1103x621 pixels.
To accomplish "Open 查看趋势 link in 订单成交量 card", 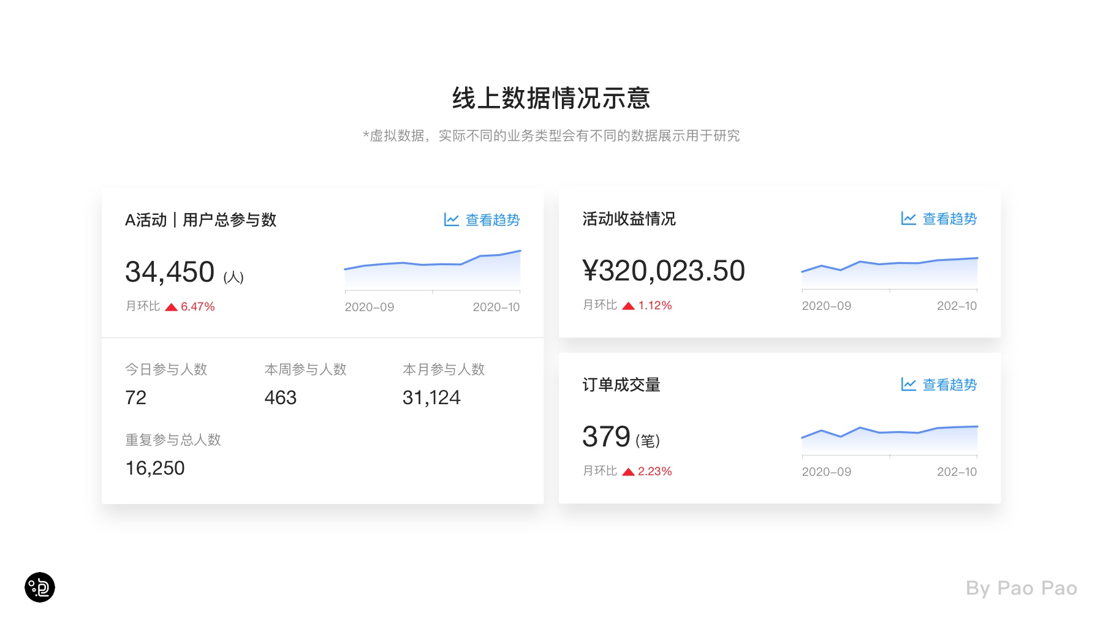I will click(x=950, y=385).
